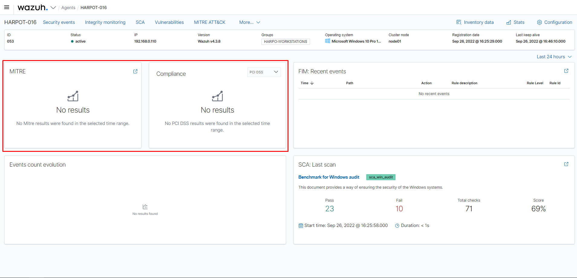Open the Last 24 hours time range selector

[554, 56]
